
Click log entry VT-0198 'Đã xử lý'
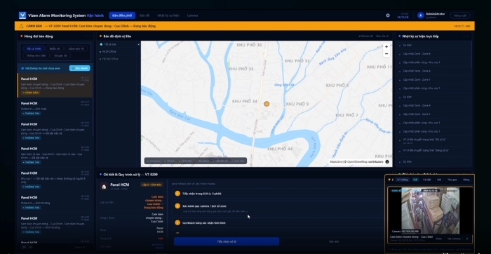pos(433,140)
